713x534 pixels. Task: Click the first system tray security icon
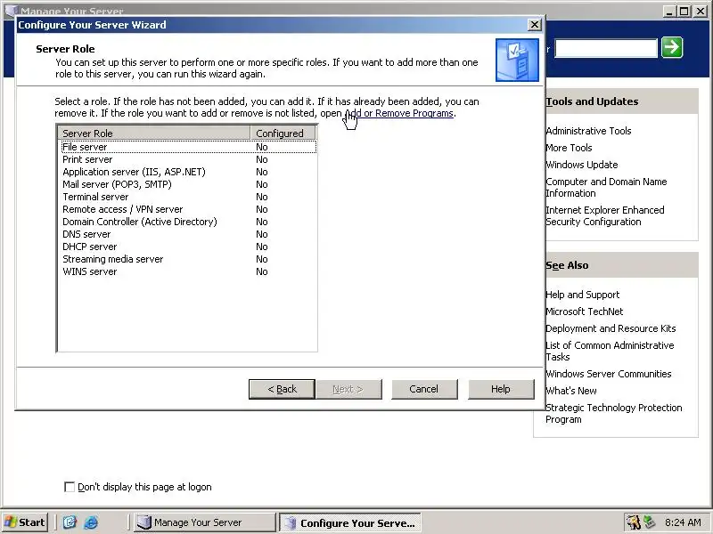coord(633,522)
